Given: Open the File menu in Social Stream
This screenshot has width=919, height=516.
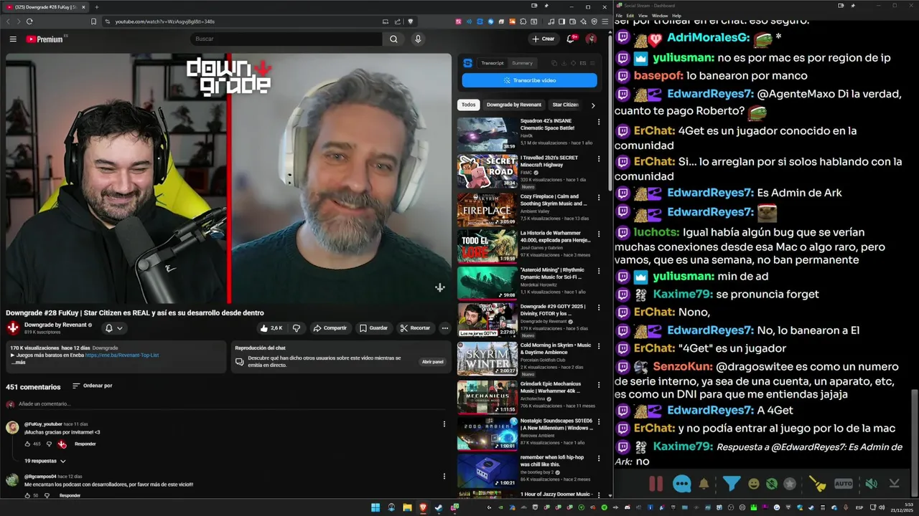Looking at the screenshot, I should click(x=619, y=15).
